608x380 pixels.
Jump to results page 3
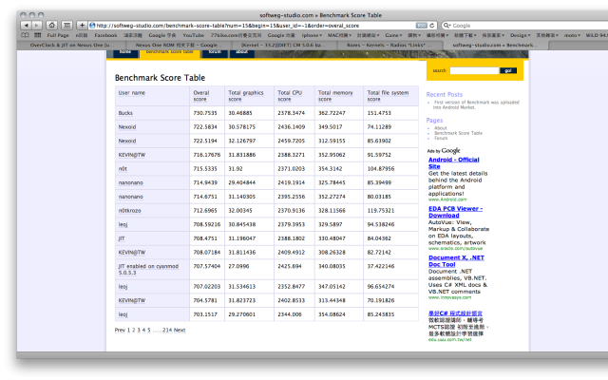(x=139, y=330)
